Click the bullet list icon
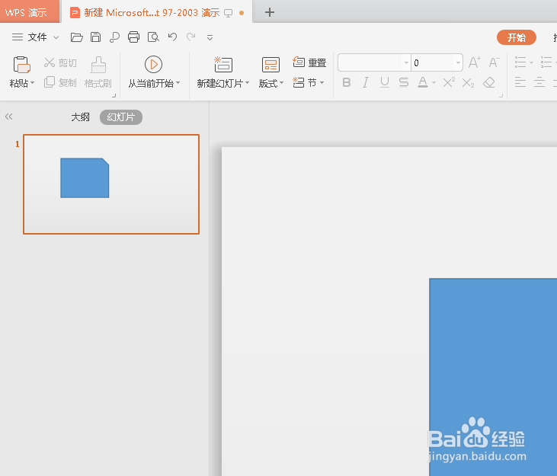The height and width of the screenshot is (476, 557). (x=520, y=62)
